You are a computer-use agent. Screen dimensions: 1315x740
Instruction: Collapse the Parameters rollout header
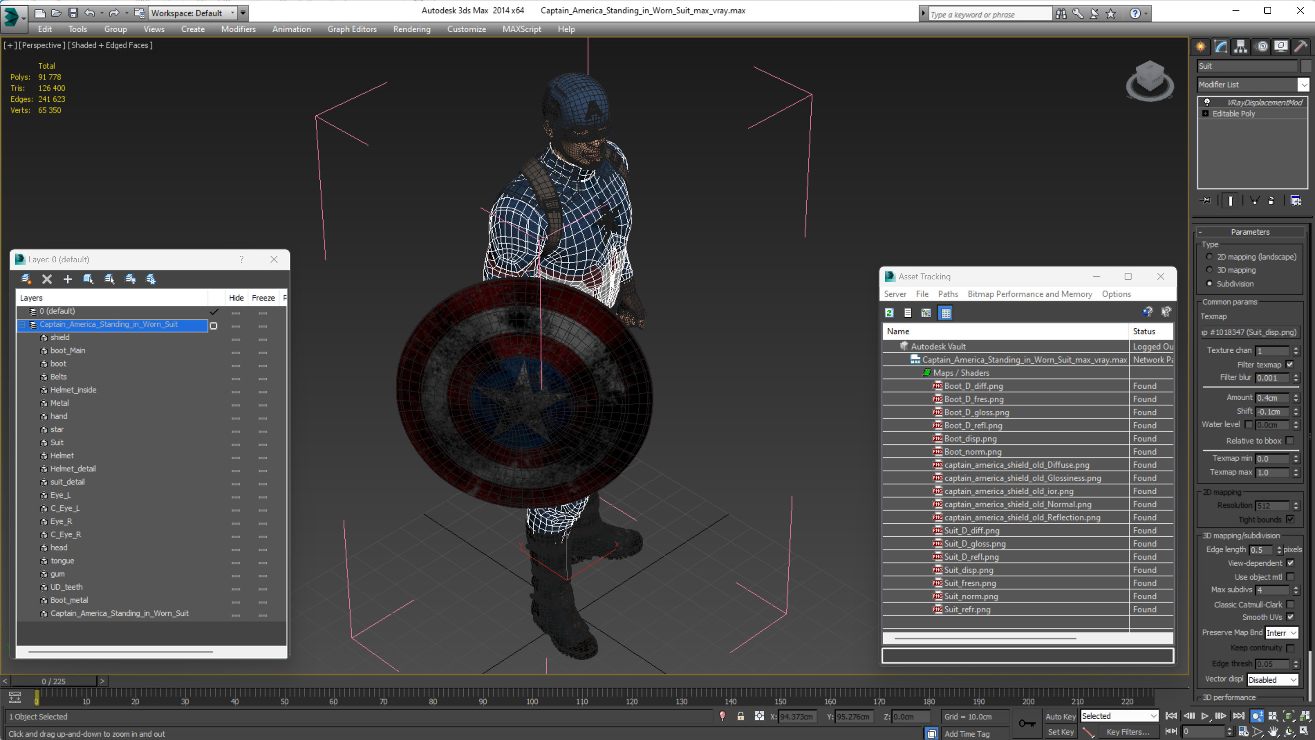tap(1250, 232)
